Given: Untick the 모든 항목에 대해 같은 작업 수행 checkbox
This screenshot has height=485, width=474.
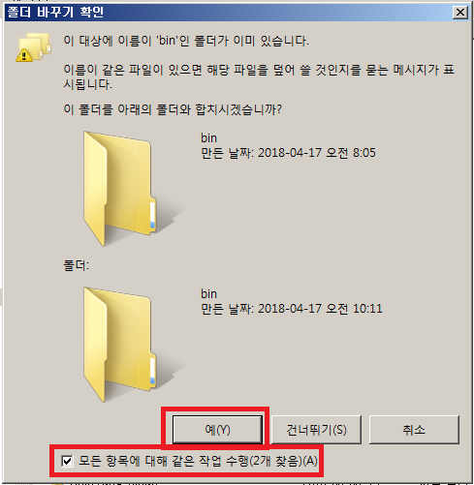Looking at the screenshot, I should [x=67, y=461].
